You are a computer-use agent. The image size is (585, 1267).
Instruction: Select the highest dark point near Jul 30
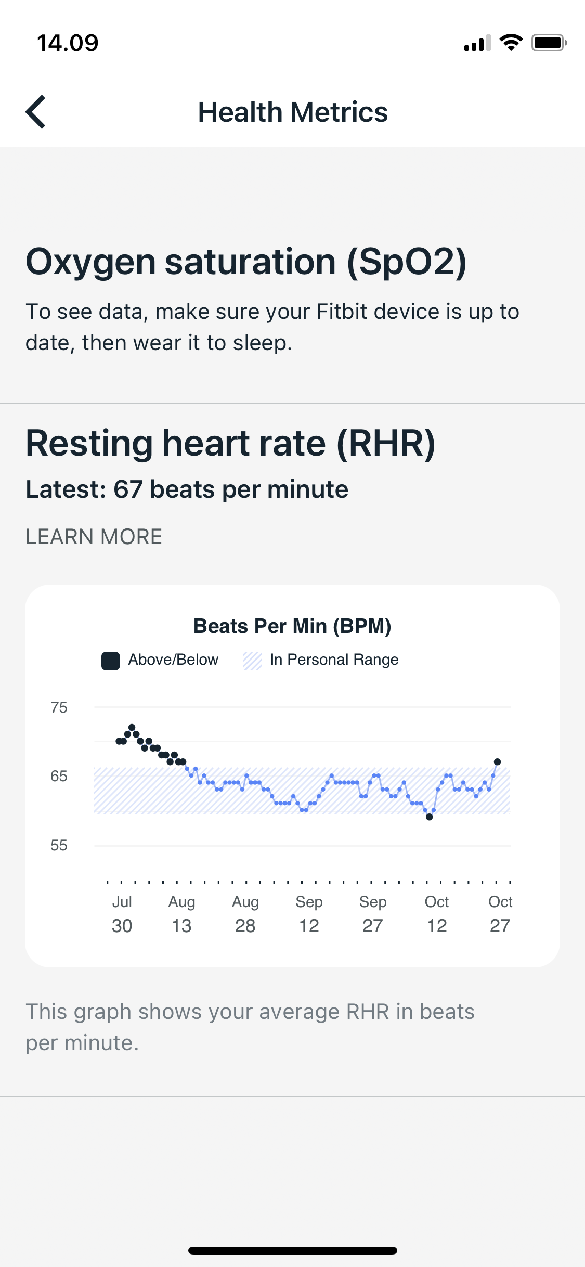[x=132, y=727]
